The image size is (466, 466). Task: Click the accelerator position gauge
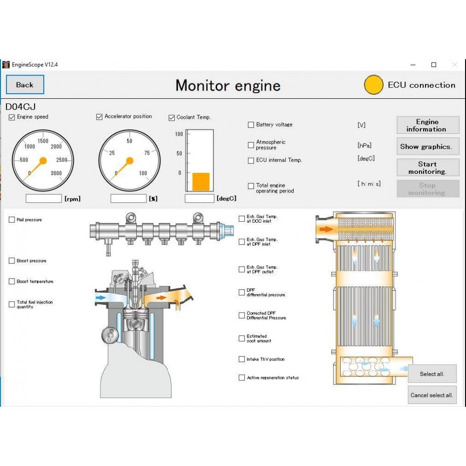click(129, 160)
